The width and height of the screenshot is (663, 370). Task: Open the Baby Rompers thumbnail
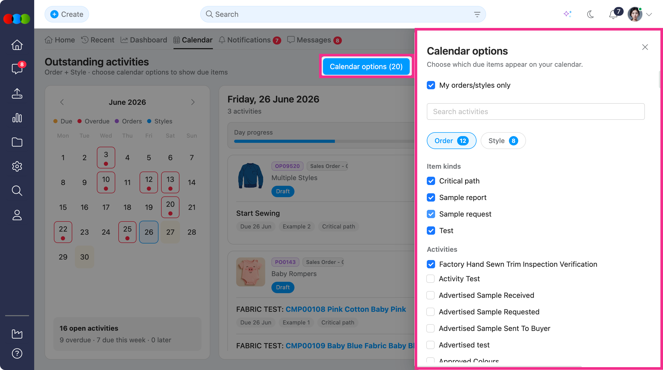point(250,272)
